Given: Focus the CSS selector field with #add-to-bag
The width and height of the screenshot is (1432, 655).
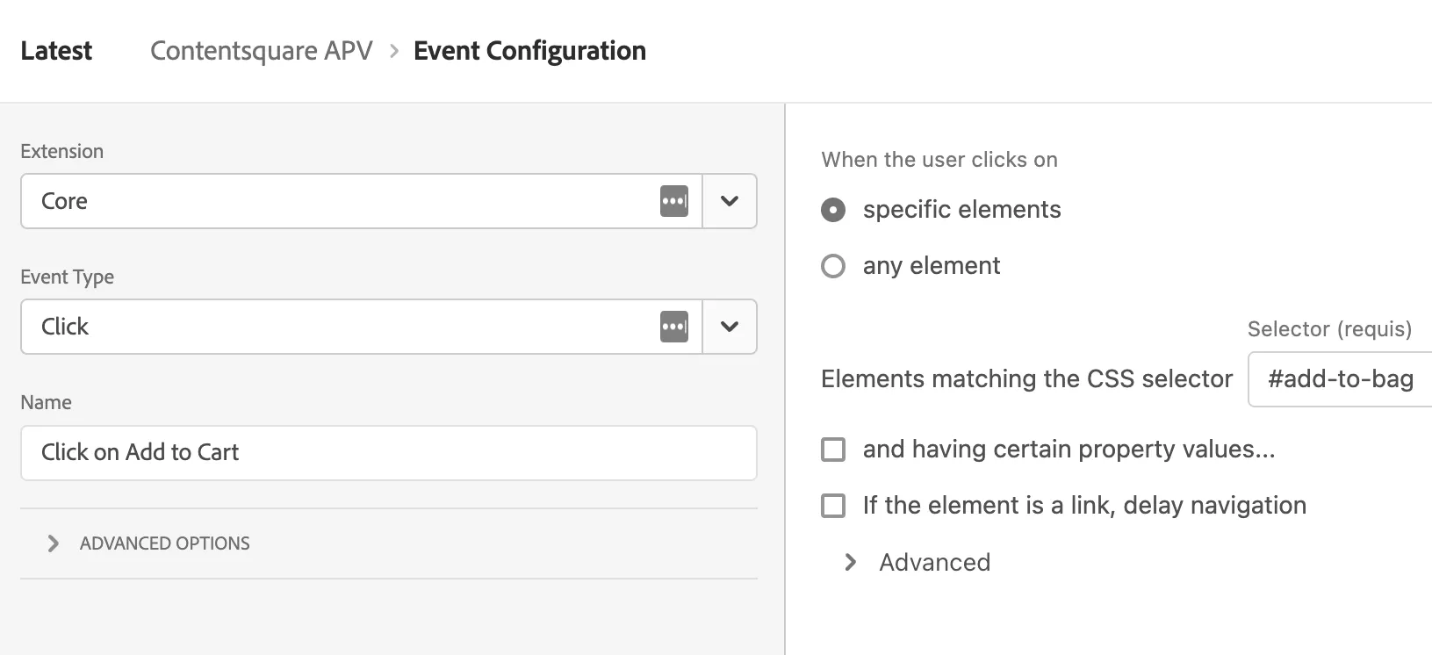Looking at the screenshot, I should coord(1340,379).
